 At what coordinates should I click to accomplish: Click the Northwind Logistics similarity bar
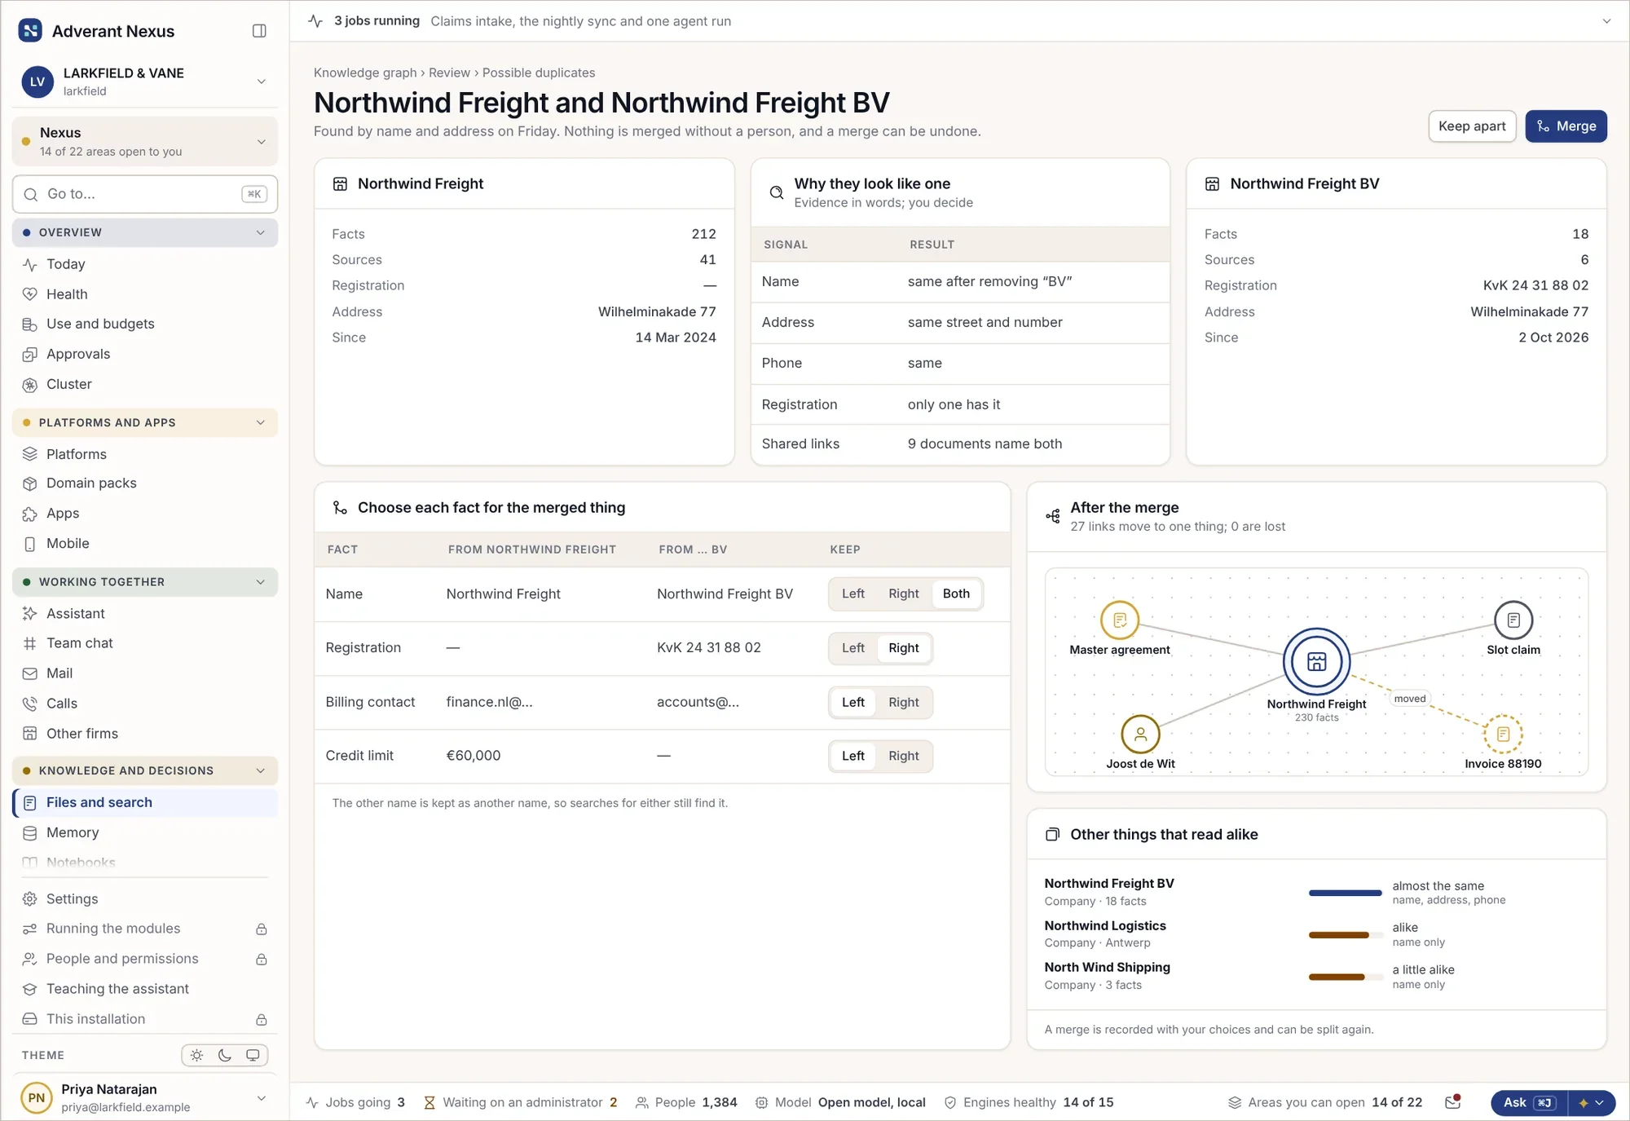click(1345, 934)
